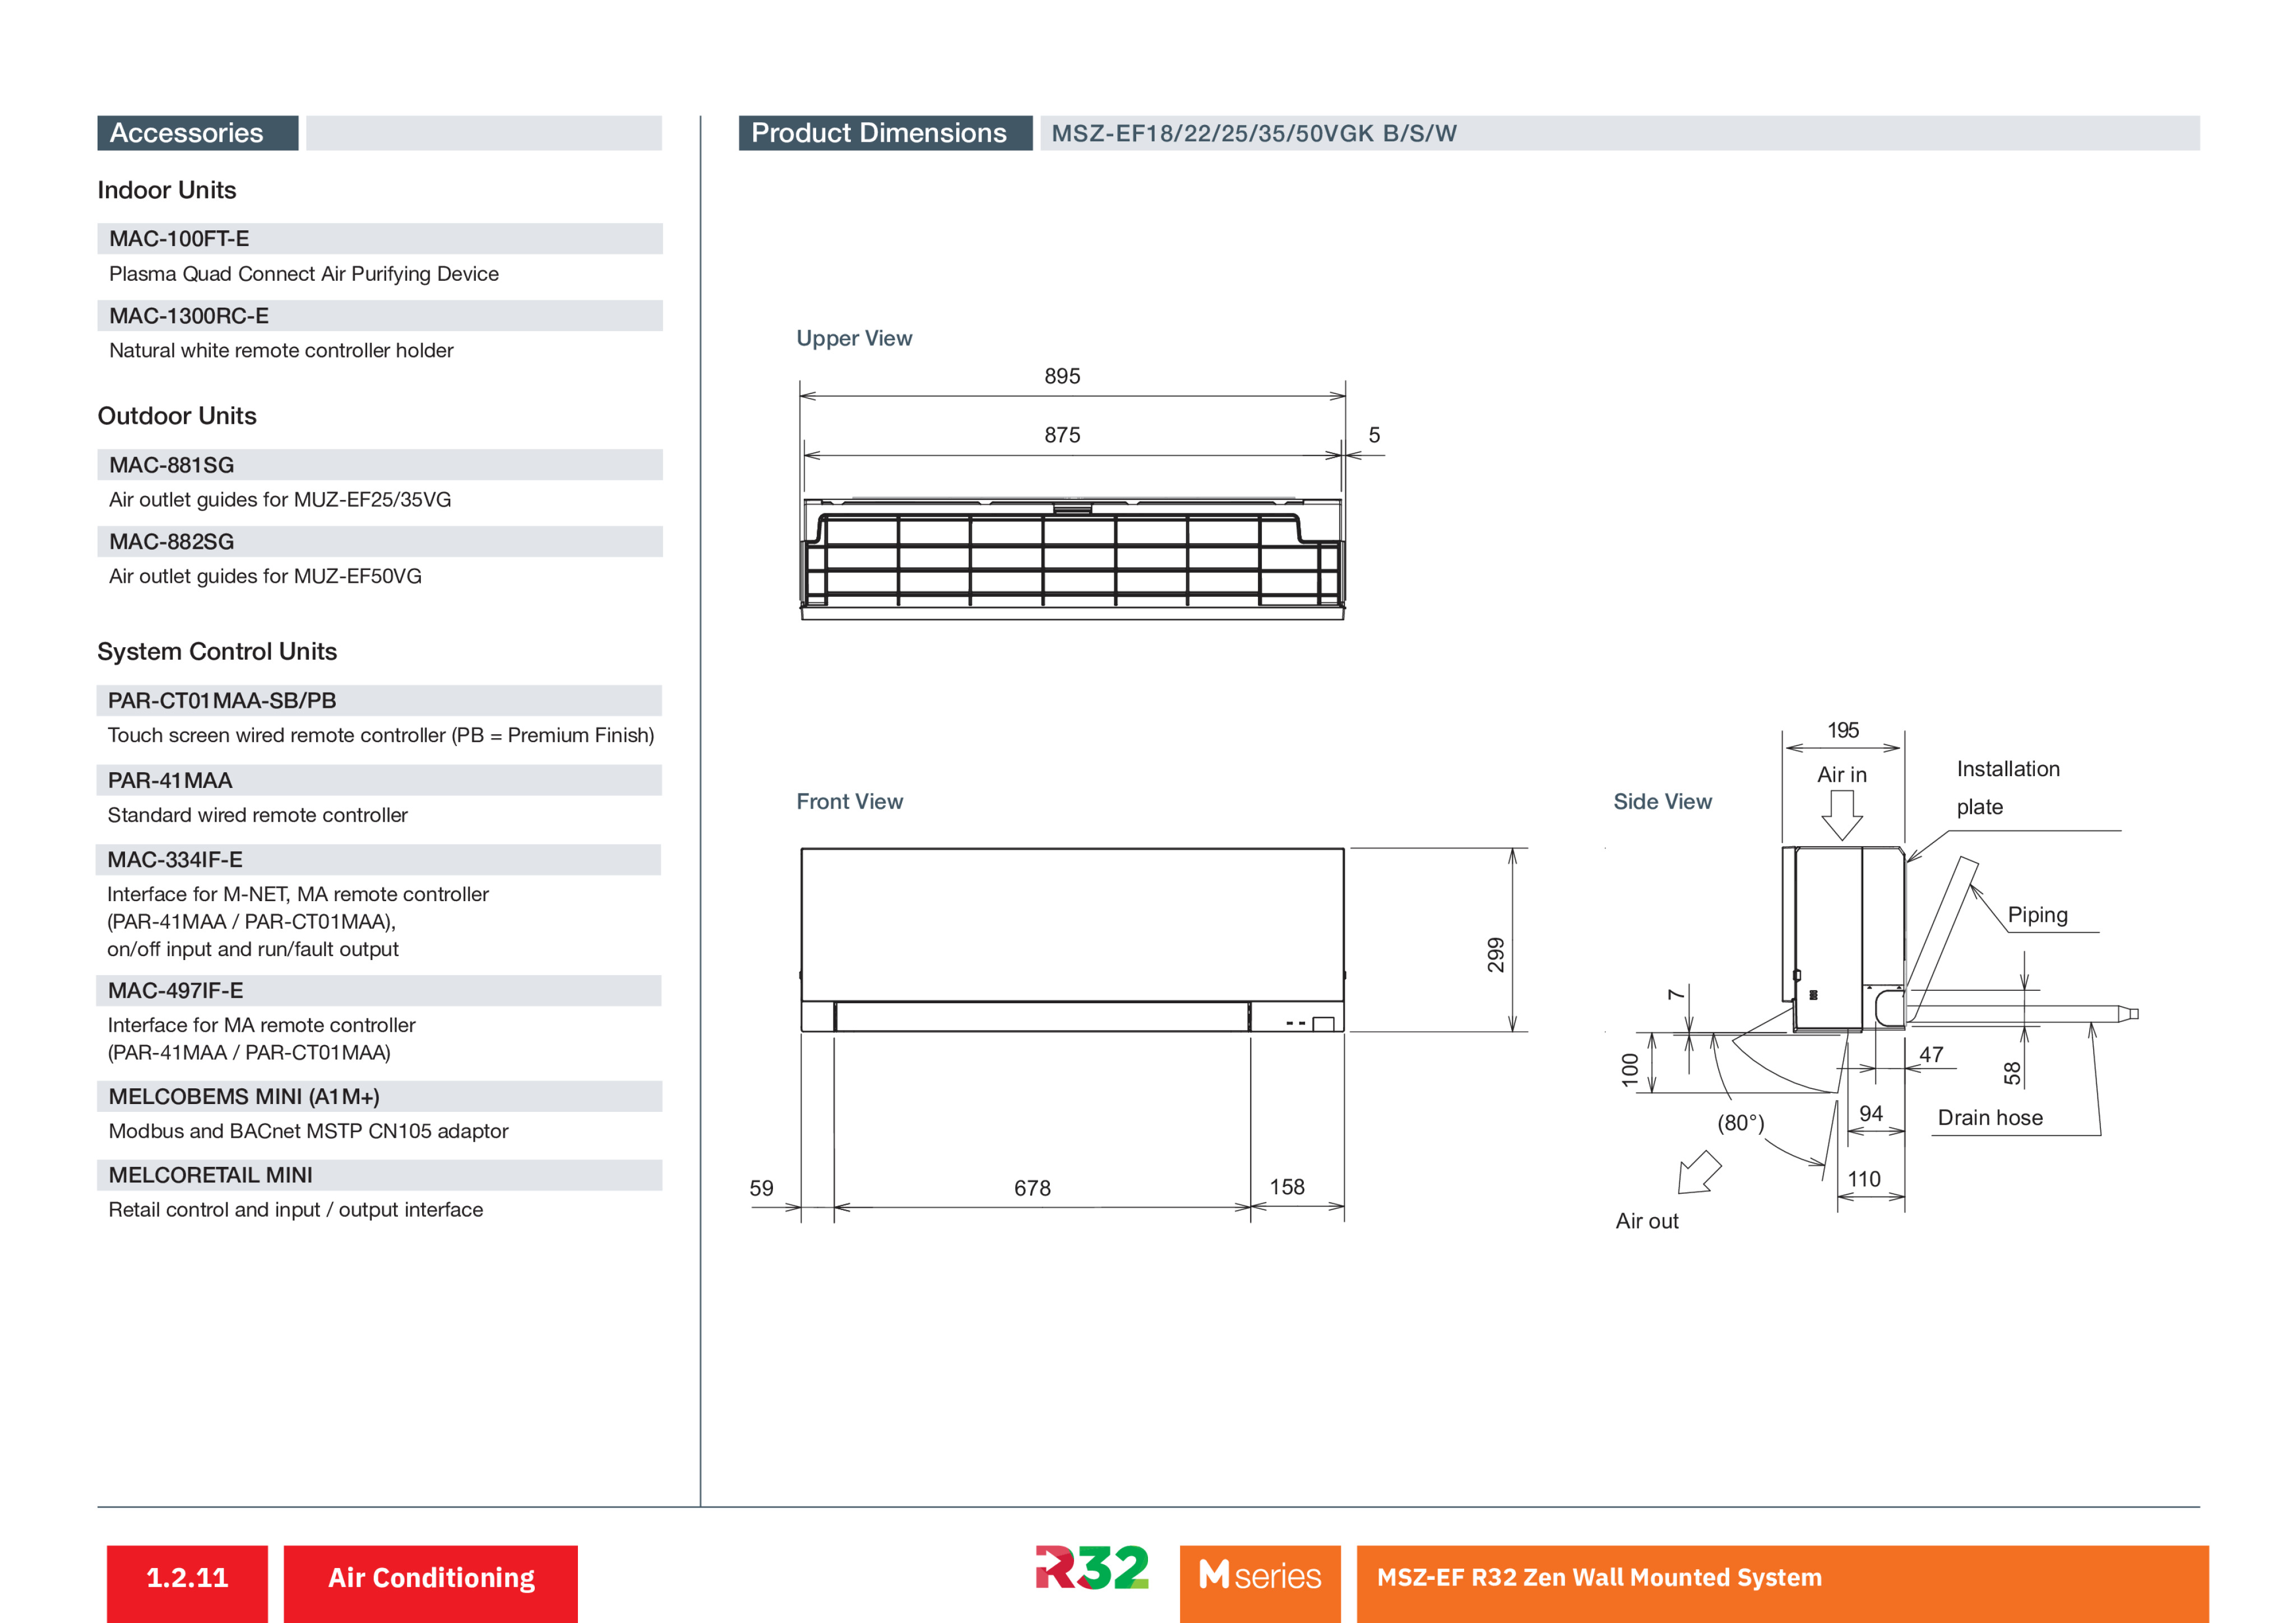Click Touch screen wired remote controller description
Screen dimensions: 2296x1623
[381, 735]
